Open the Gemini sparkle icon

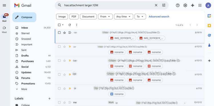(x=193, y=5)
